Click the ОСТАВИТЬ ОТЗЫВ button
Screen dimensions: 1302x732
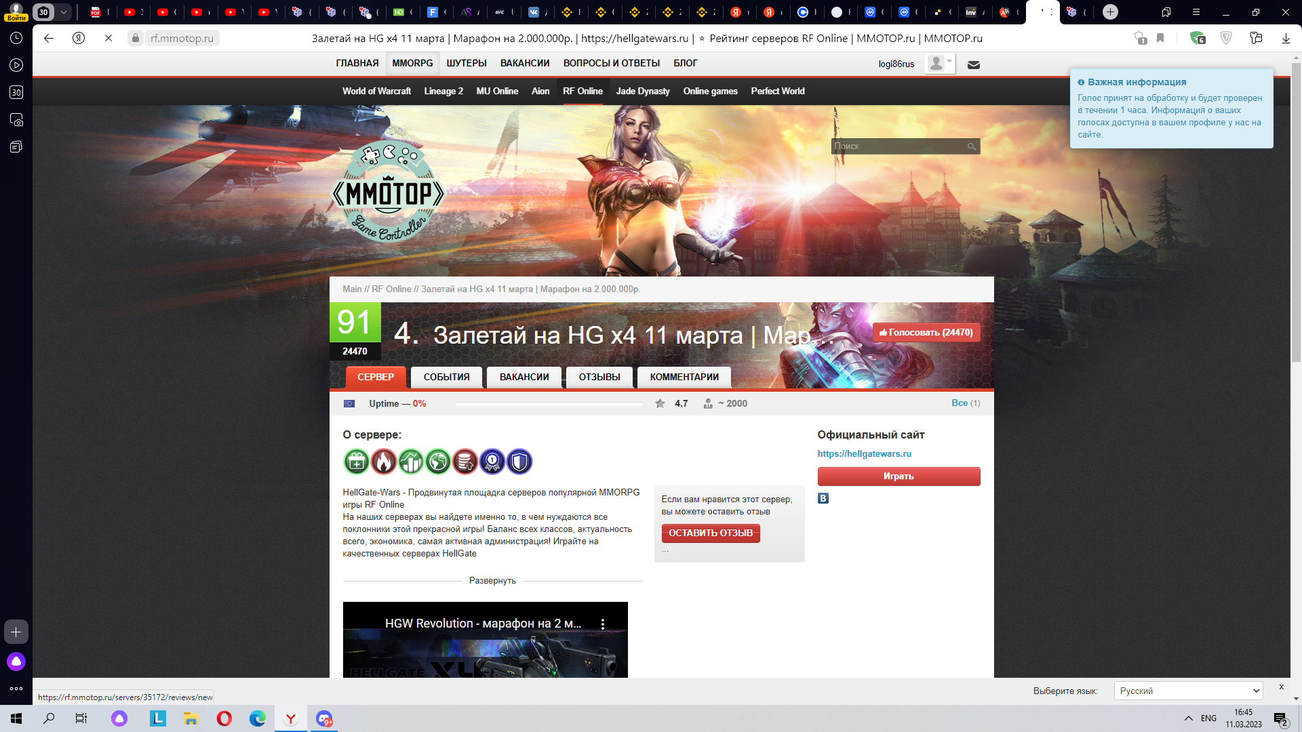coord(711,533)
